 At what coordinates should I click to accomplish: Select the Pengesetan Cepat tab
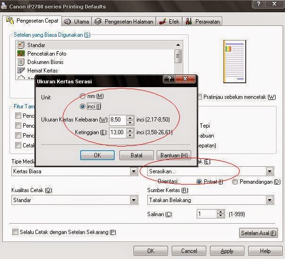click(32, 21)
